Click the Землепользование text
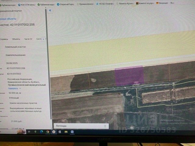This screenshot has height=146, width=195. 16,55
